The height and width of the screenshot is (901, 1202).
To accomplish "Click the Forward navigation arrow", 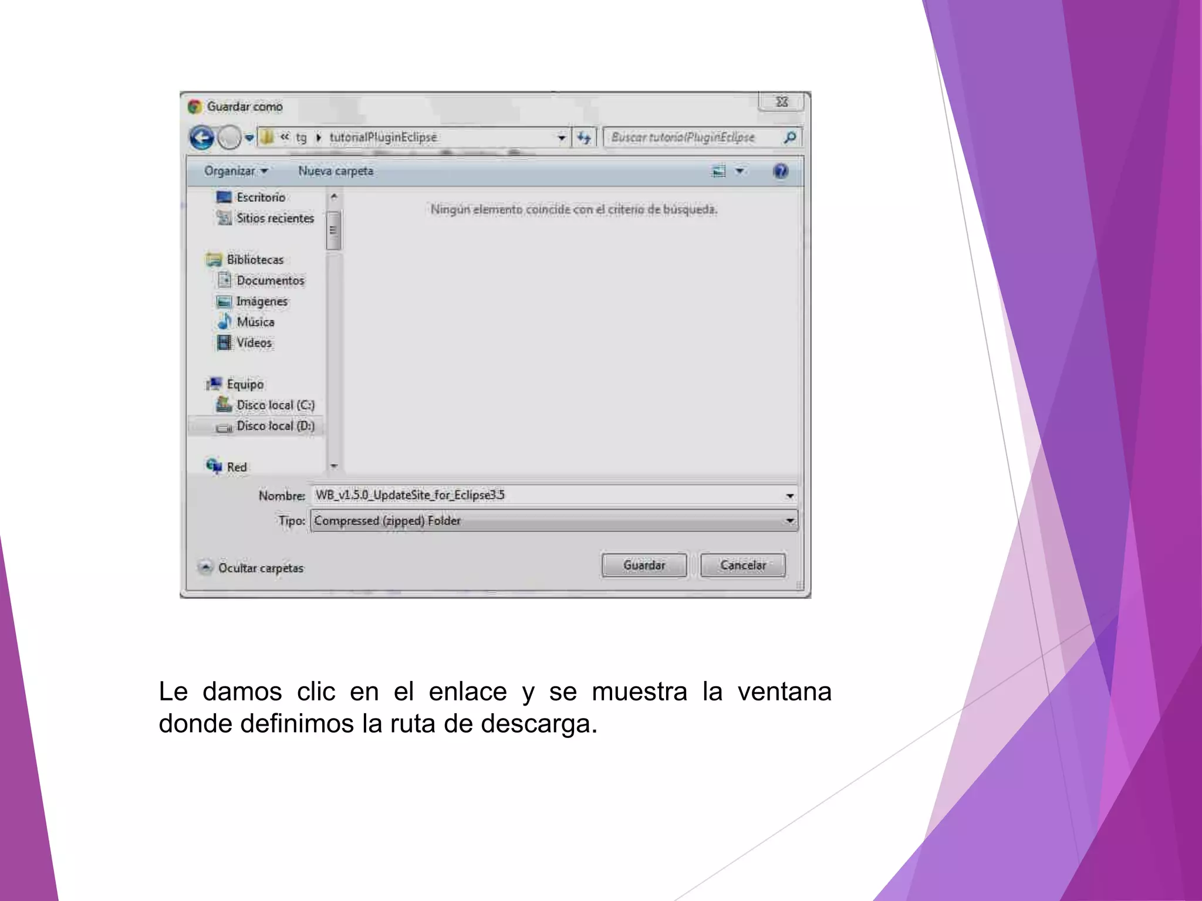I will point(229,138).
